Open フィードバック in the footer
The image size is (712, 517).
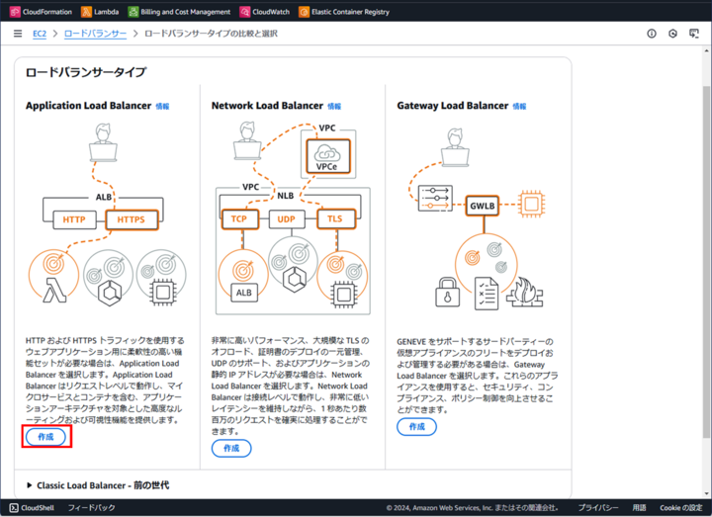(91, 507)
